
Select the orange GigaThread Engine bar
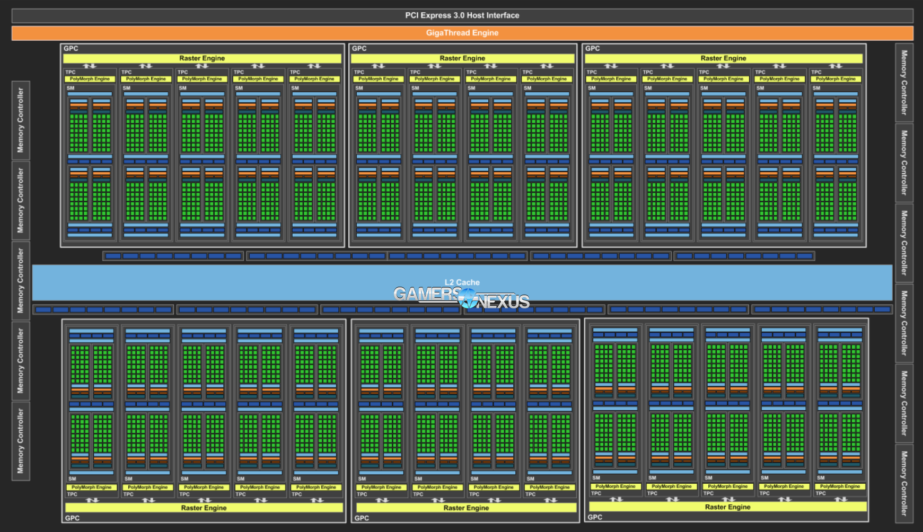[x=462, y=33]
